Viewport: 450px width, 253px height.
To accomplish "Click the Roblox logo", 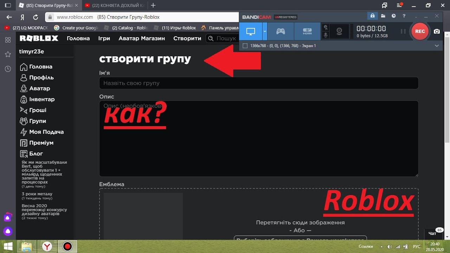I will [39, 38].
